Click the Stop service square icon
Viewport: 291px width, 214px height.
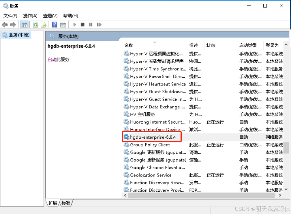[82, 25]
